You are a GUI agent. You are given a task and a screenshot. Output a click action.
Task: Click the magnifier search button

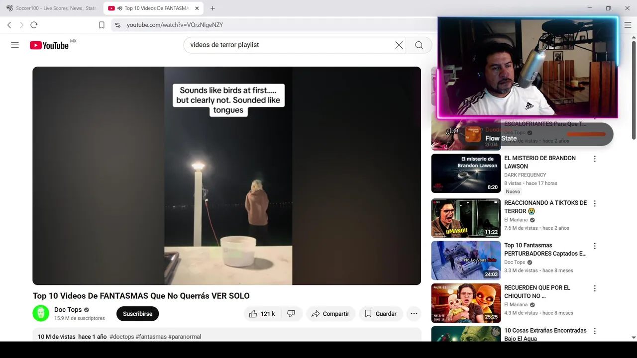[419, 45]
